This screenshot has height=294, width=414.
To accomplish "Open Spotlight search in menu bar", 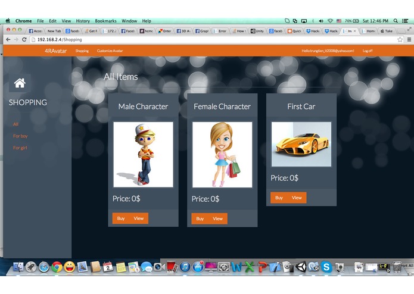I will (396, 21).
